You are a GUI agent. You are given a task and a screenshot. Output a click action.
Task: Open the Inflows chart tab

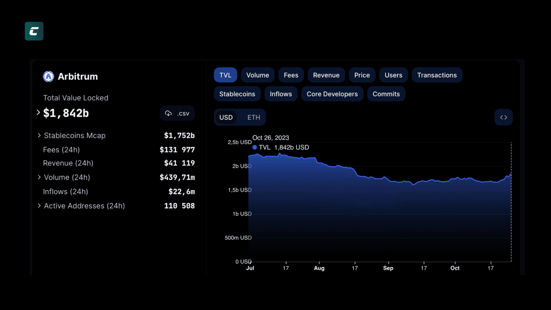[x=281, y=94]
